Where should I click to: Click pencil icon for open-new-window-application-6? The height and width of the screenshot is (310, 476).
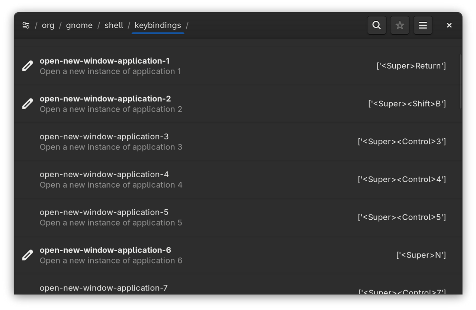[x=28, y=255]
